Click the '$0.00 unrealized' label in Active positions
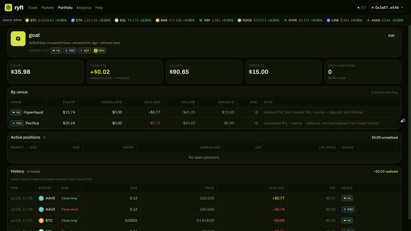The height and width of the screenshot is (231, 411). (x=385, y=137)
